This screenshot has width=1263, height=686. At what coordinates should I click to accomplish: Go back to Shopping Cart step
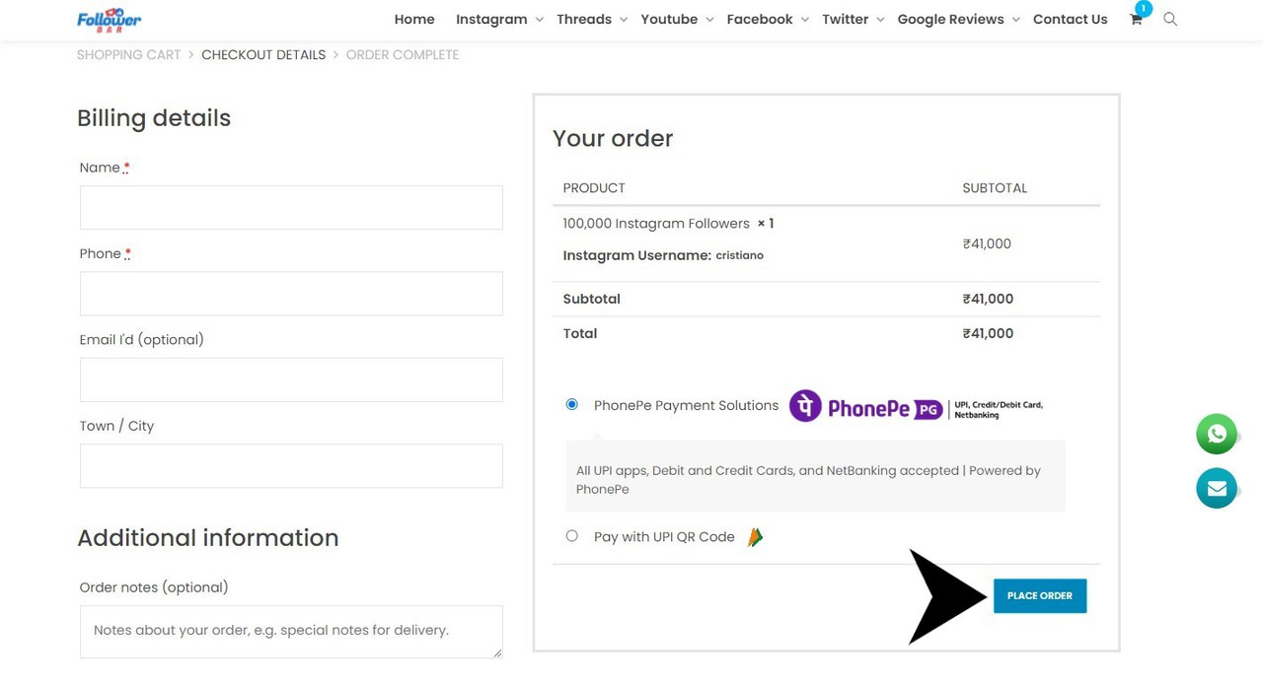click(x=129, y=55)
